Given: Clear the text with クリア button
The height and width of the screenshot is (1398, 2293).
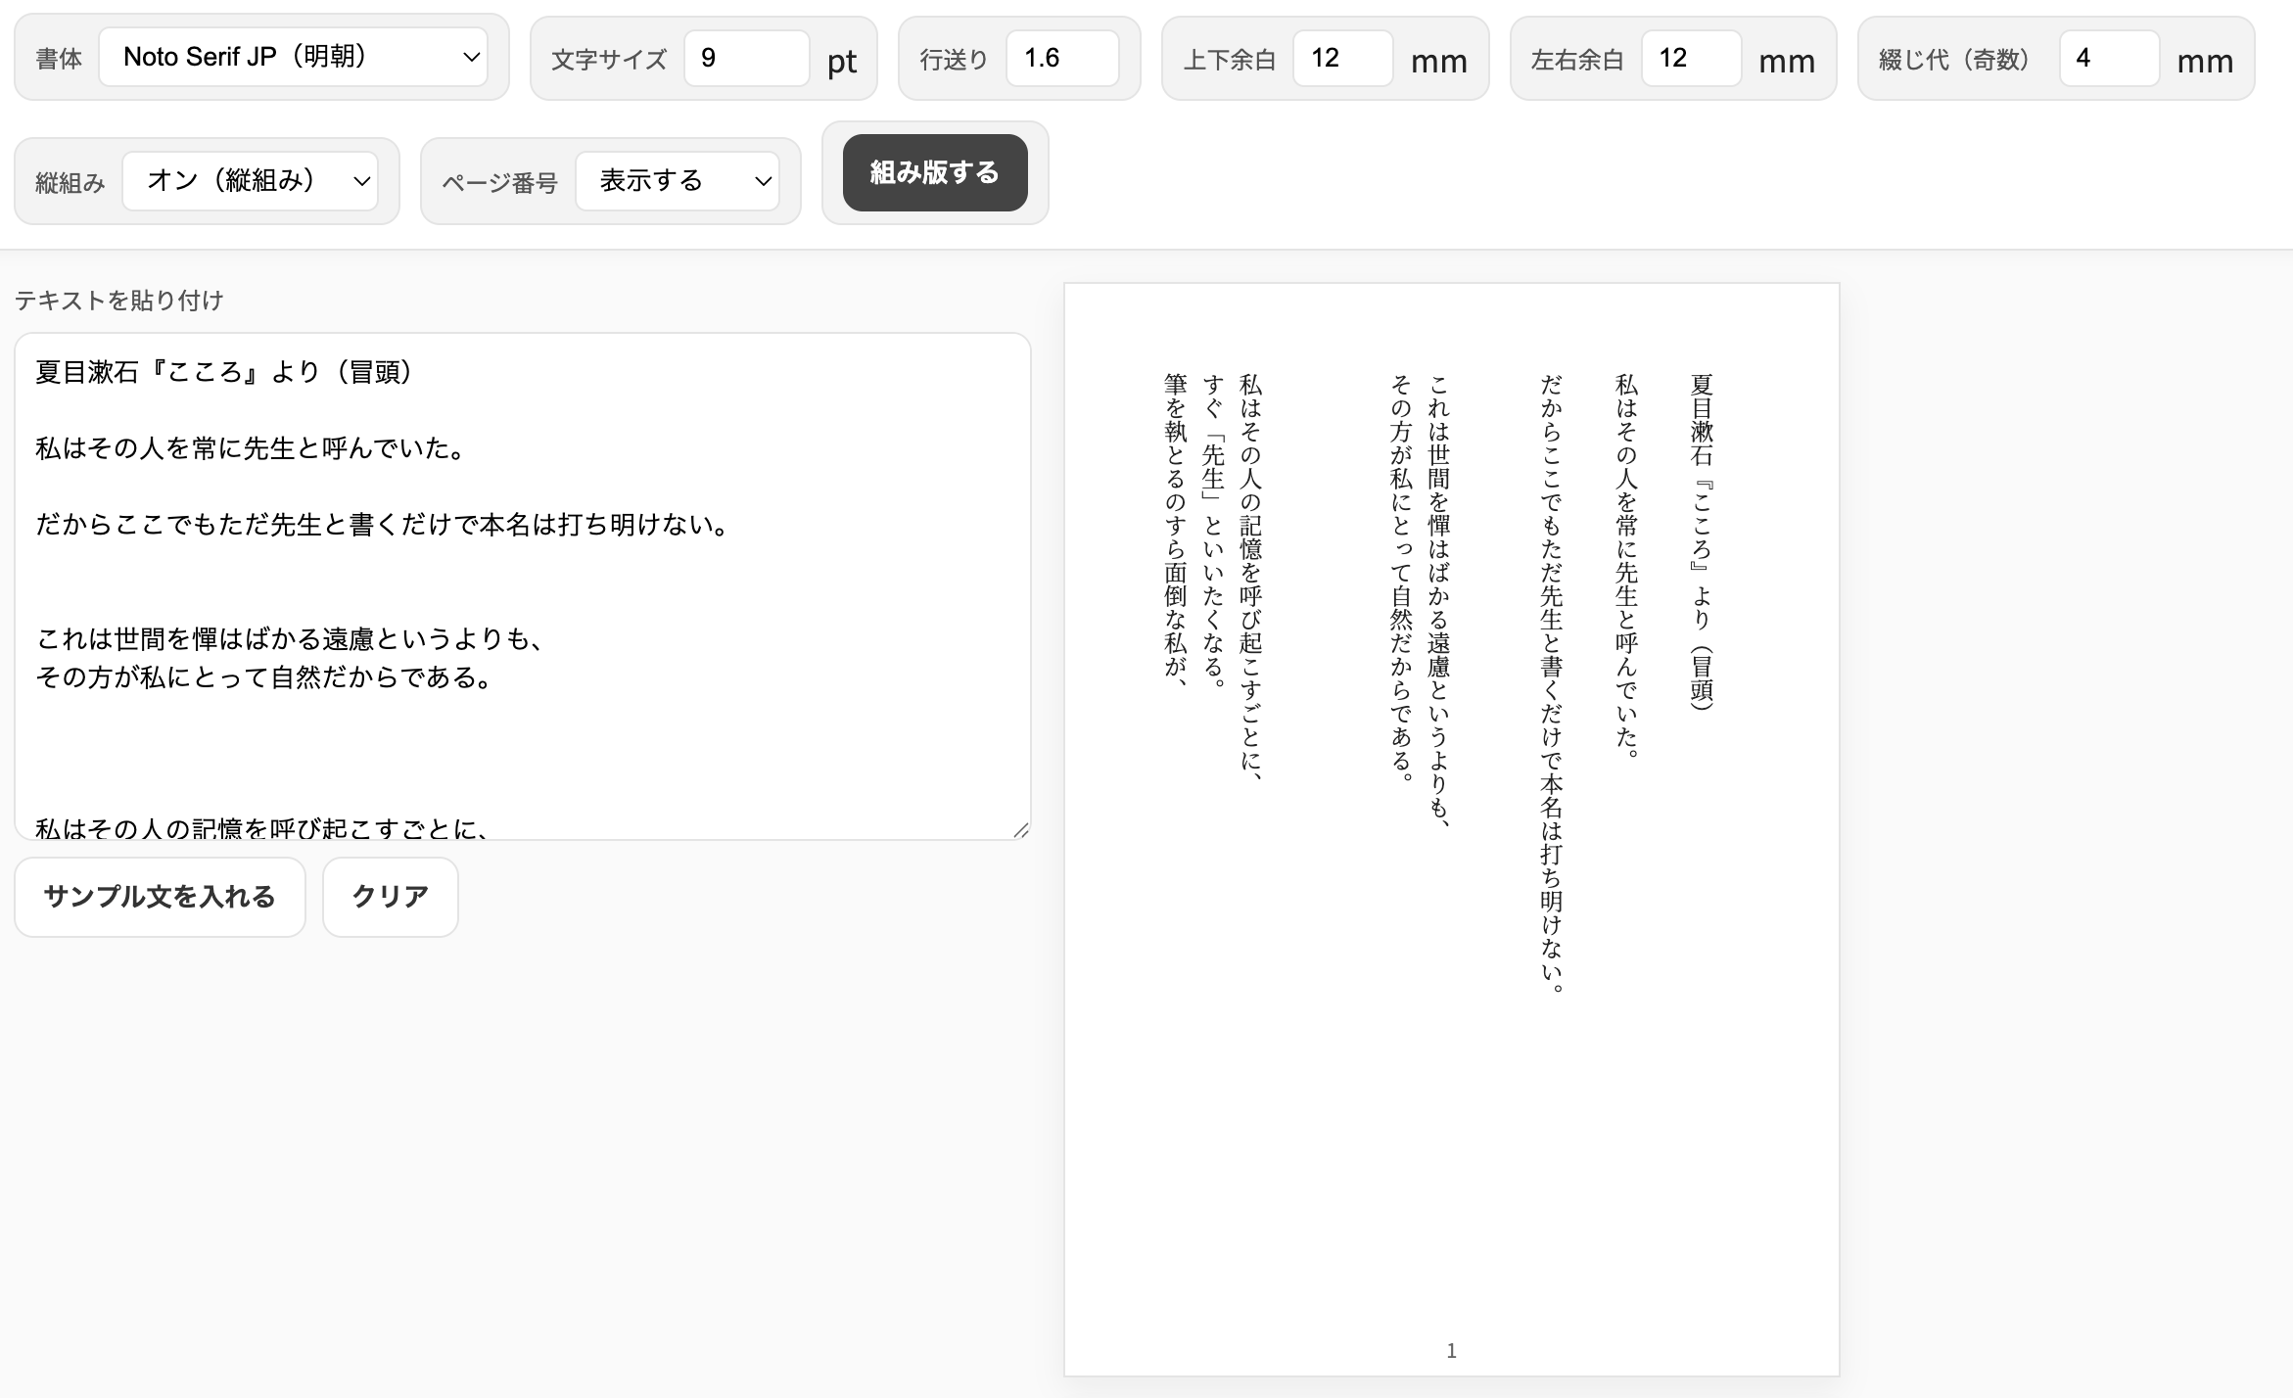Looking at the screenshot, I should pyautogui.click(x=390, y=896).
